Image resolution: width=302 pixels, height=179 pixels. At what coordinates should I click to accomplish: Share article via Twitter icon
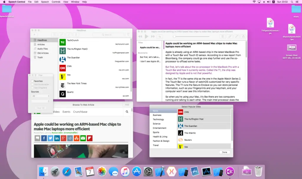point(50,138)
